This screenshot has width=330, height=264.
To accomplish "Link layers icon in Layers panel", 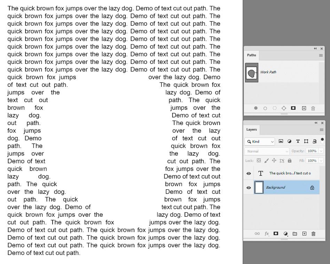I will click(257, 233).
